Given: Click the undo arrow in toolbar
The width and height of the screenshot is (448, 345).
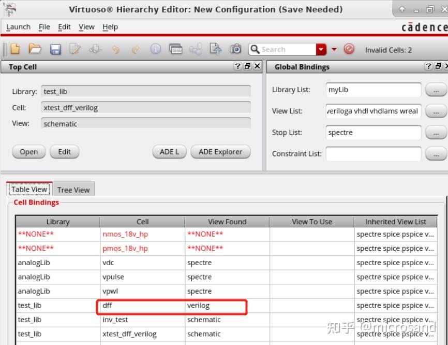Looking at the screenshot, I should click(x=116, y=50).
